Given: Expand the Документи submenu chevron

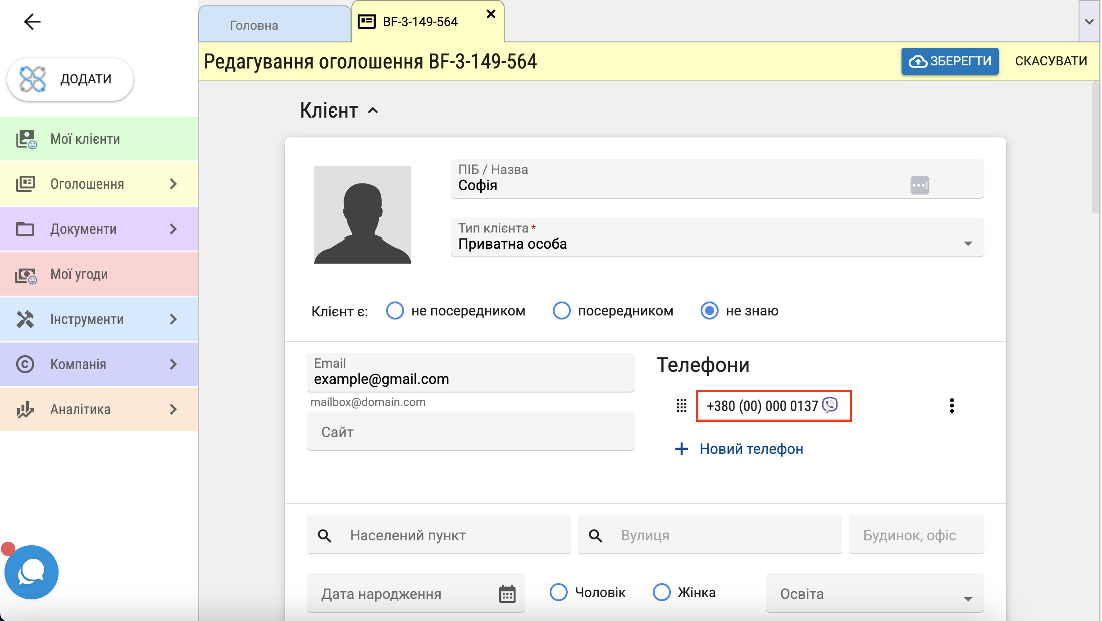Looking at the screenshot, I should [173, 229].
